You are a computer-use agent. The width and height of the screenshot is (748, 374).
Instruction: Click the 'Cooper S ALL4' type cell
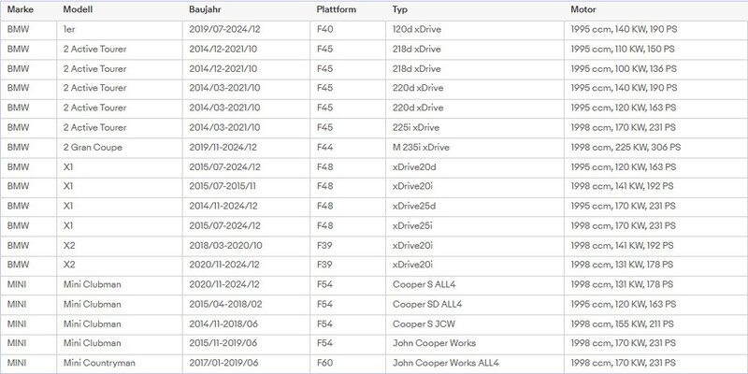coord(424,284)
